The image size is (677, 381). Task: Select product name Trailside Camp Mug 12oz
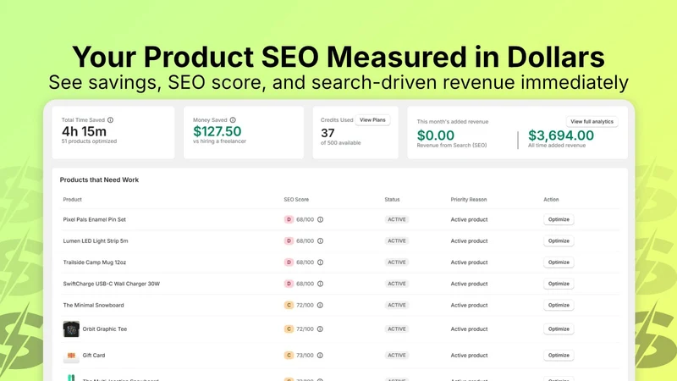click(95, 262)
